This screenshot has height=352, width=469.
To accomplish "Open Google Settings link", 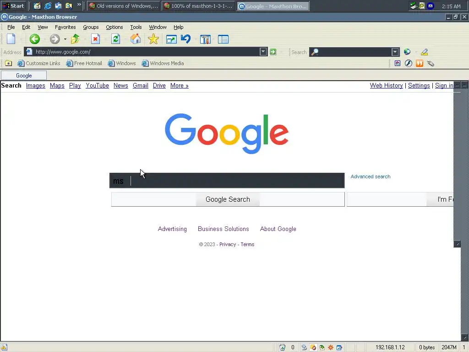I will point(419,86).
